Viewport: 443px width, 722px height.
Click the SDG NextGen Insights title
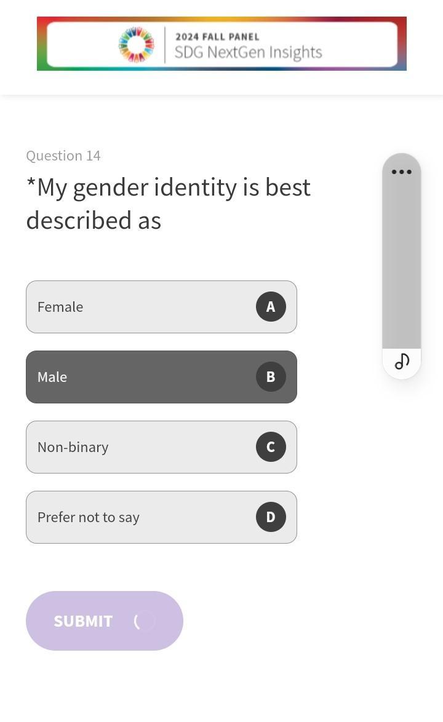(248, 52)
